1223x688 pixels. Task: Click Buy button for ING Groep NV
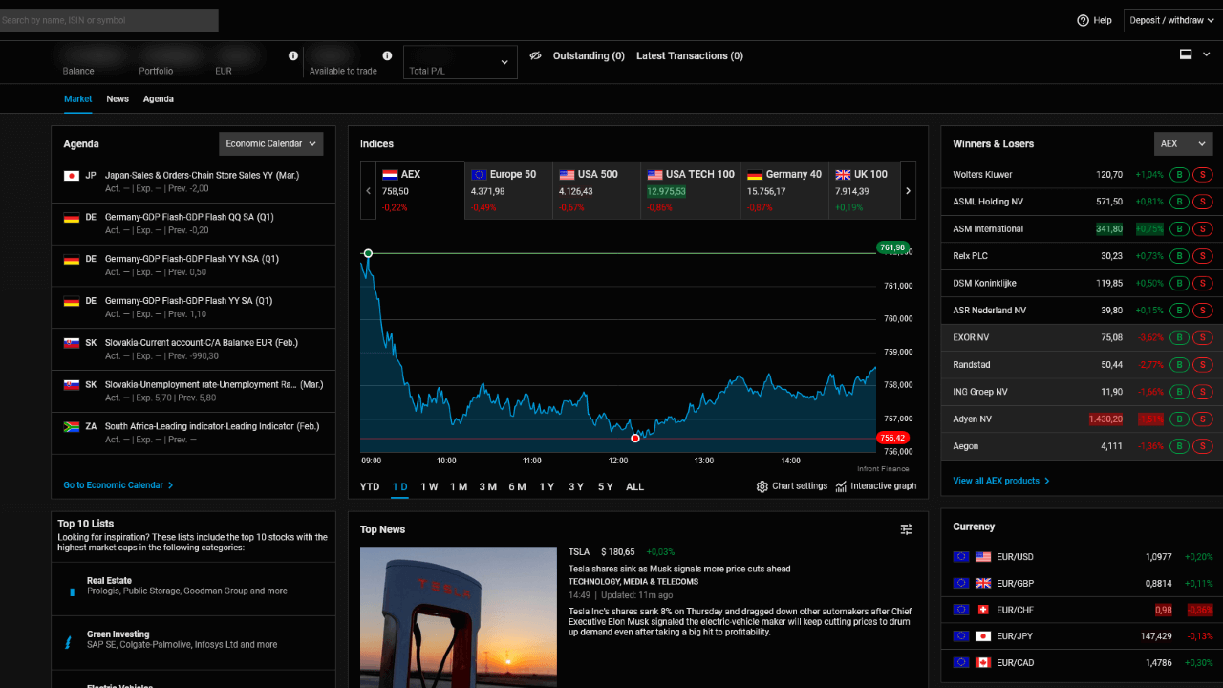[x=1180, y=392]
